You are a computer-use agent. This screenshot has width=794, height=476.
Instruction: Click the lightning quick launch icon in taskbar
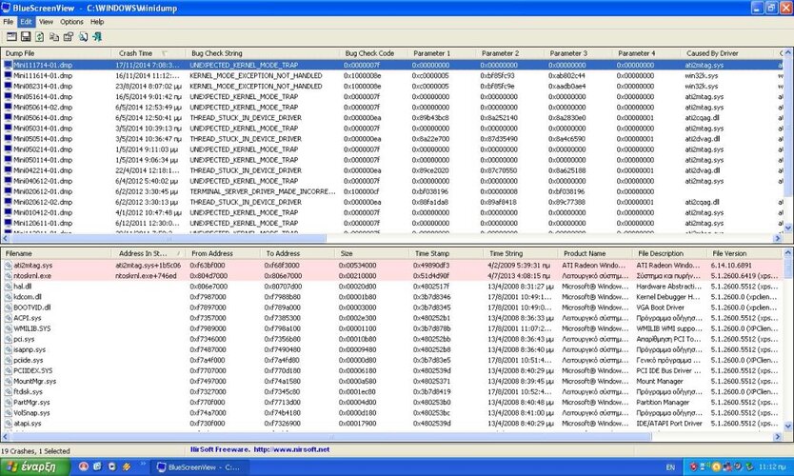[126, 466]
